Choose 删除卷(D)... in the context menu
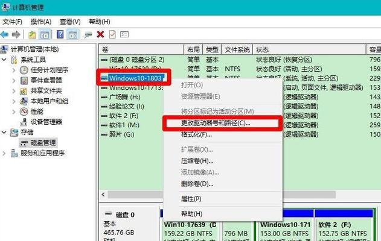The image size is (381, 241). [x=222, y=184]
